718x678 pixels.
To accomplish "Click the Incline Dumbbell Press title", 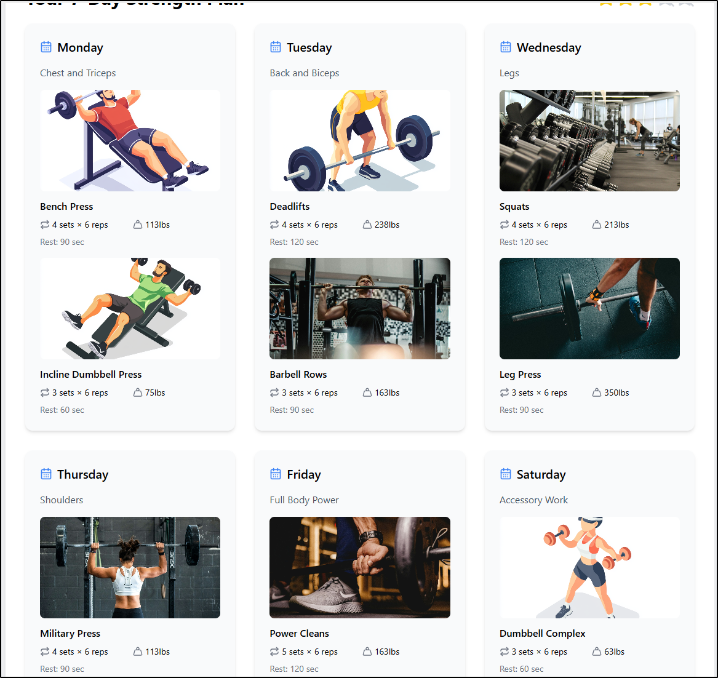I will [x=90, y=375].
